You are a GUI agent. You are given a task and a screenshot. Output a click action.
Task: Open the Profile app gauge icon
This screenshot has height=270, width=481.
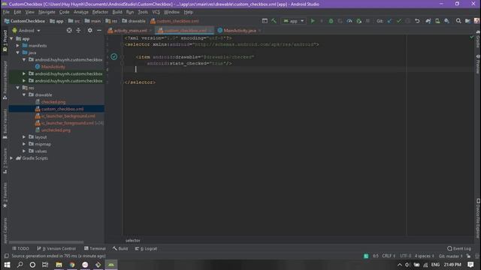349,21
